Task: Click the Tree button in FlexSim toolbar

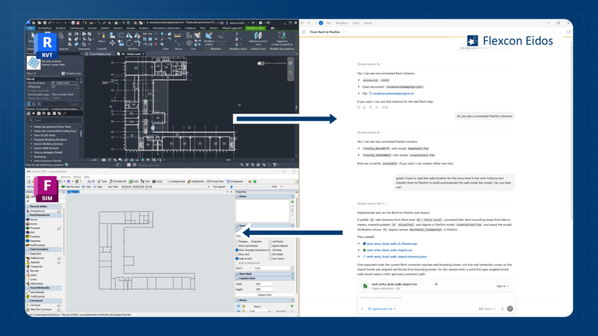Action: pyautogui.click(x=145, y=181)
